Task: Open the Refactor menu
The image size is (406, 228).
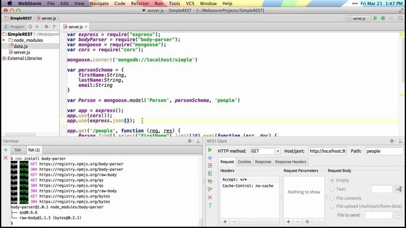Action: coord(140,4)
